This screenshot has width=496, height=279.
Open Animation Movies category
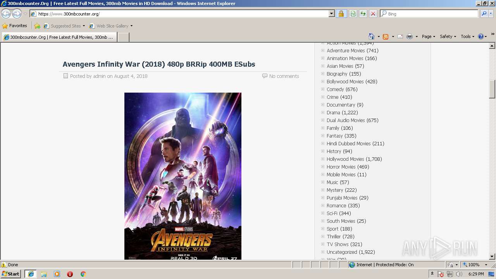coord(345,59)
